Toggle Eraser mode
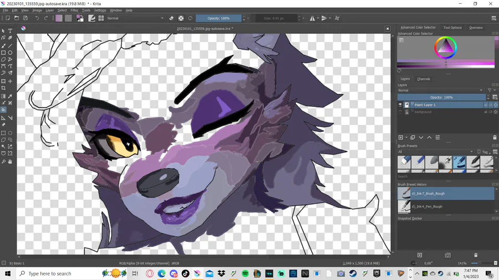499x280 pixels. coord(171,18)
